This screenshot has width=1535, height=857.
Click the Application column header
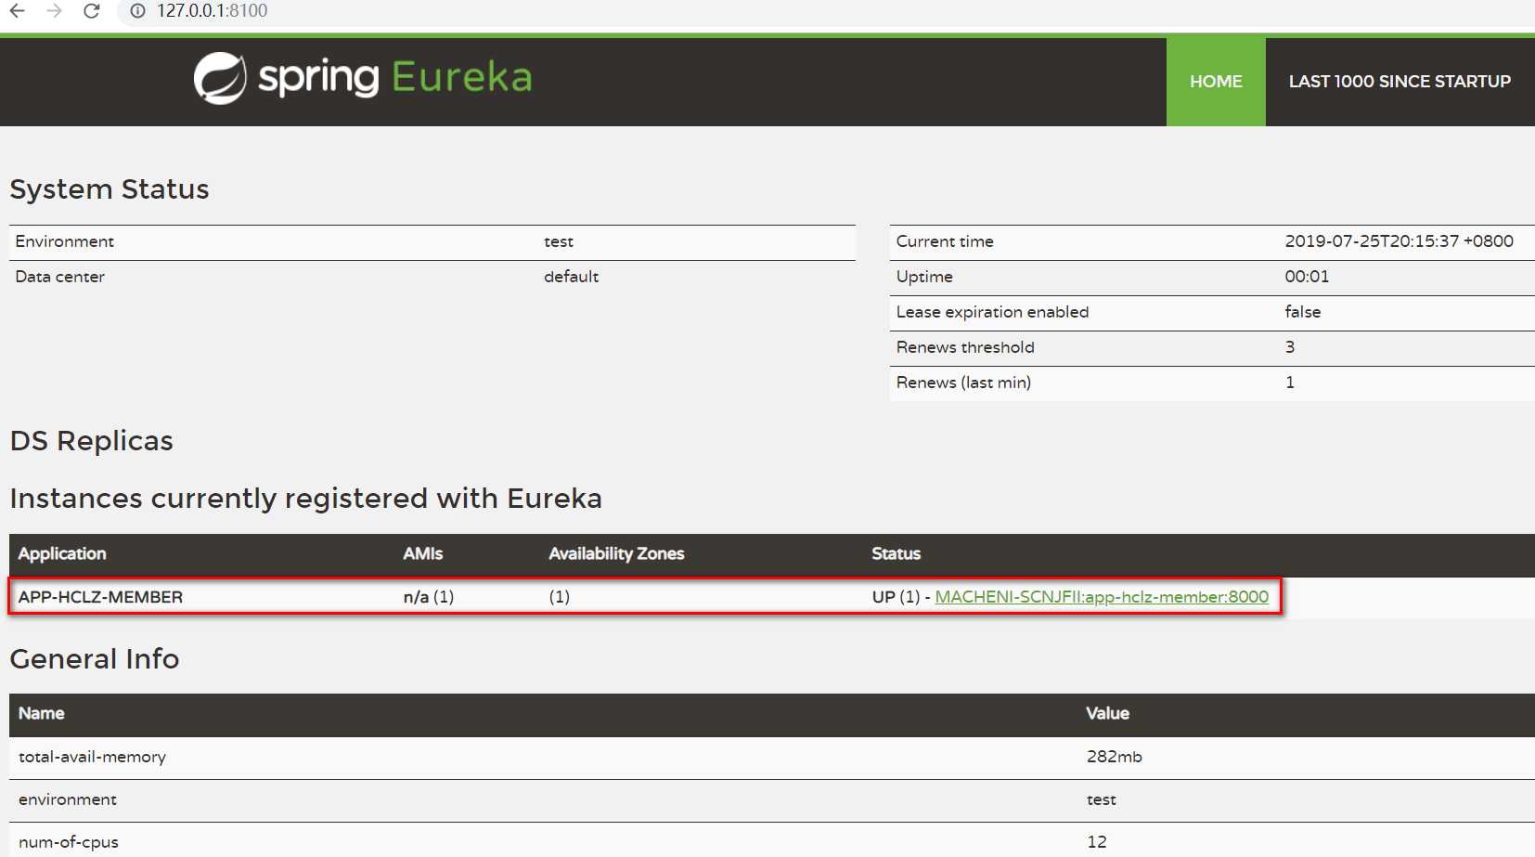pos(62,554)
